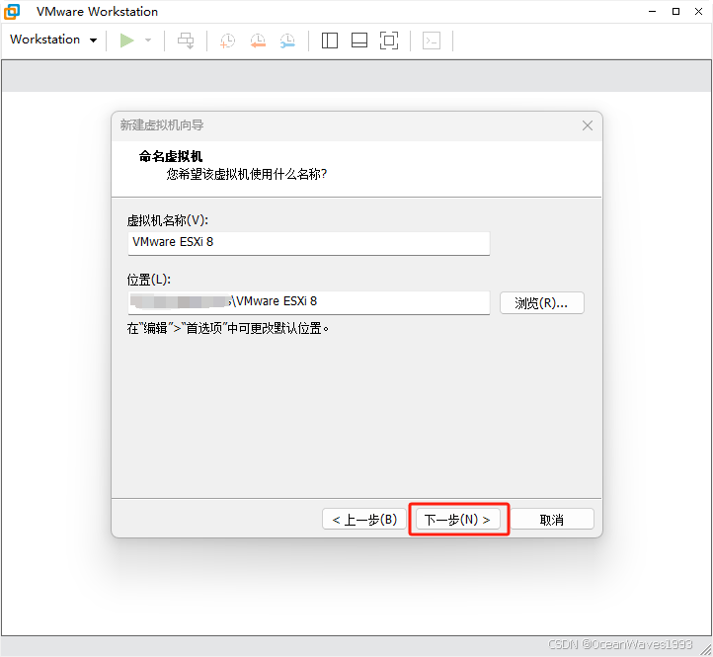Take a snapshot with the clock-plus icon
The height and width of the screenshot is (657, 713).
[x=227, y=41]
